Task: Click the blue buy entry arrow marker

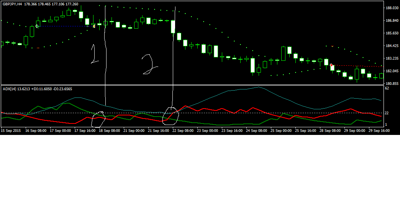Action: 37,26
